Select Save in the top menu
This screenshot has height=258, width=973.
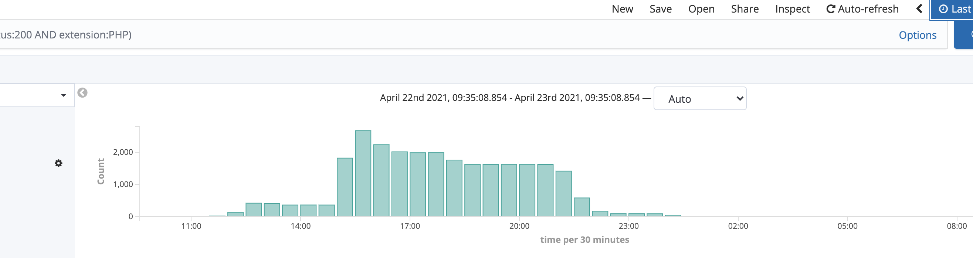click(x=660, y=9)
